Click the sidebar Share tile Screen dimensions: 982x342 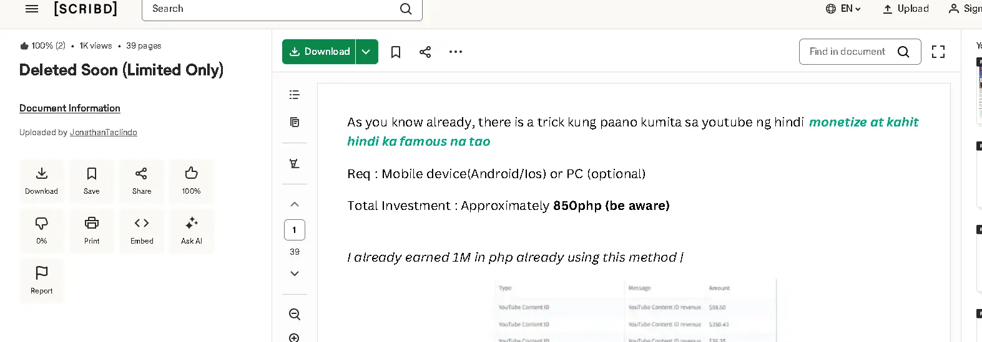click(x=142, y=181)
